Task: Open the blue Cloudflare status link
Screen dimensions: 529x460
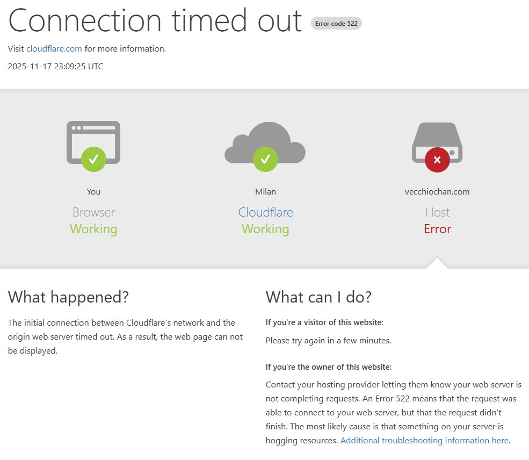Action: tap(265, 212)
